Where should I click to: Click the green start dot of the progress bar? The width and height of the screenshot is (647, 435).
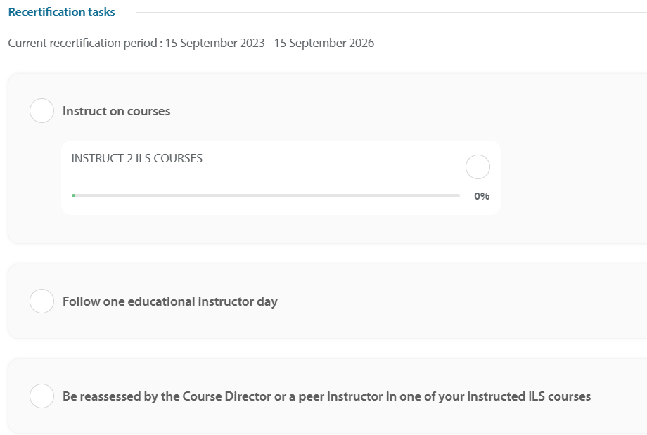click(x=74, y=196)
